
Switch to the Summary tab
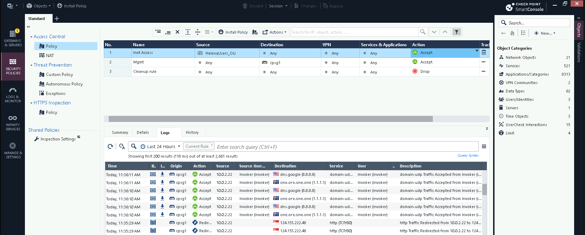120,132
